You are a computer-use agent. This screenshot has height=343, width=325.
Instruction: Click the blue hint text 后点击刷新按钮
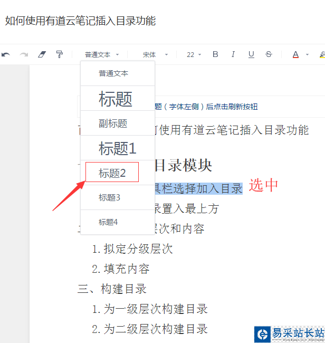click(x=232, y=107)
